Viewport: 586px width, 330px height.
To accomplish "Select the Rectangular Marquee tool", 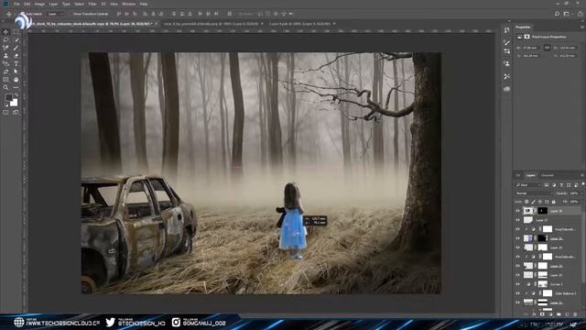I will (x=16, y=32).
